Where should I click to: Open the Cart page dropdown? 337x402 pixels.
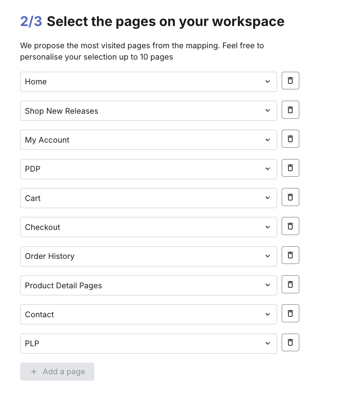pyautogui.click(x=148, y=198)
